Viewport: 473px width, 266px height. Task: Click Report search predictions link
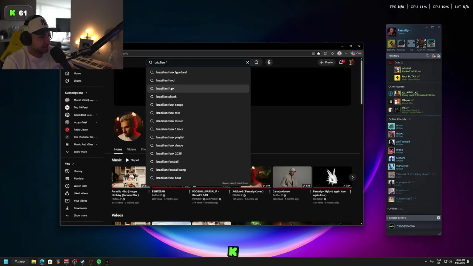point(235,183)
